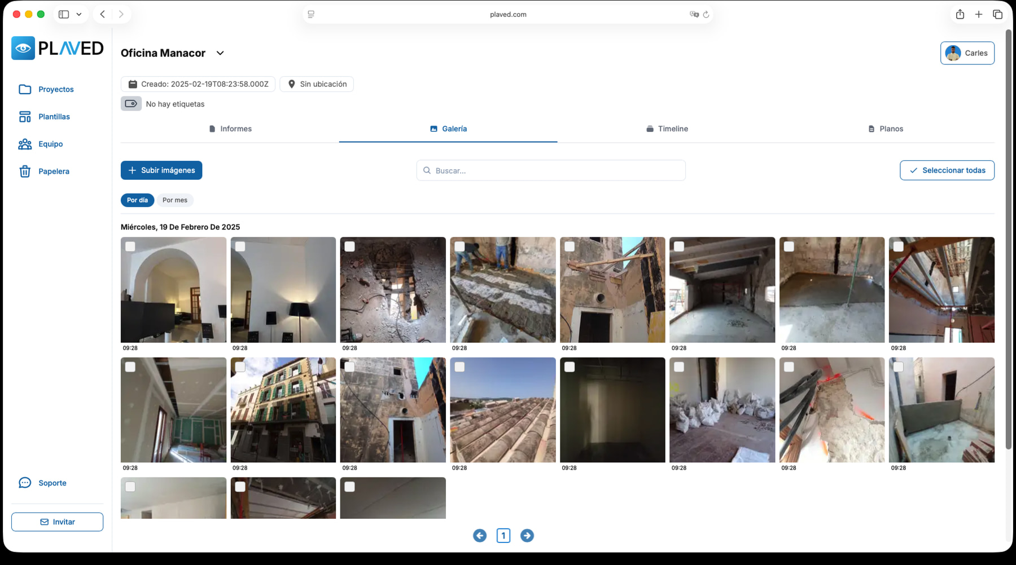Go forward in Safari history
The width and height of the screenshot is (1016, 565).
point(121,14)
